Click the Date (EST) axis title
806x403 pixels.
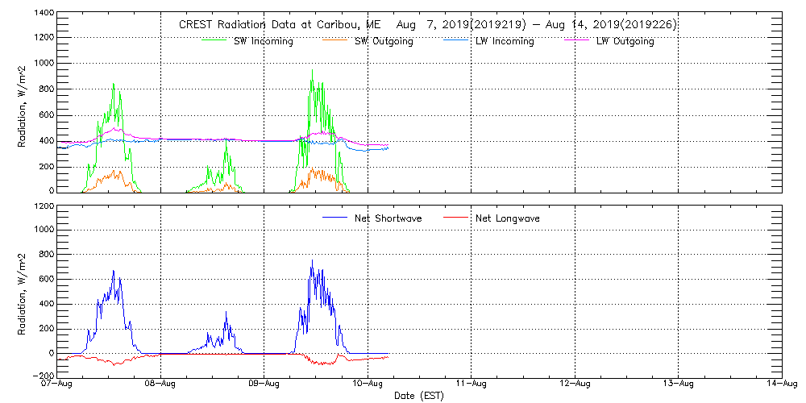(x=419, y=396)
